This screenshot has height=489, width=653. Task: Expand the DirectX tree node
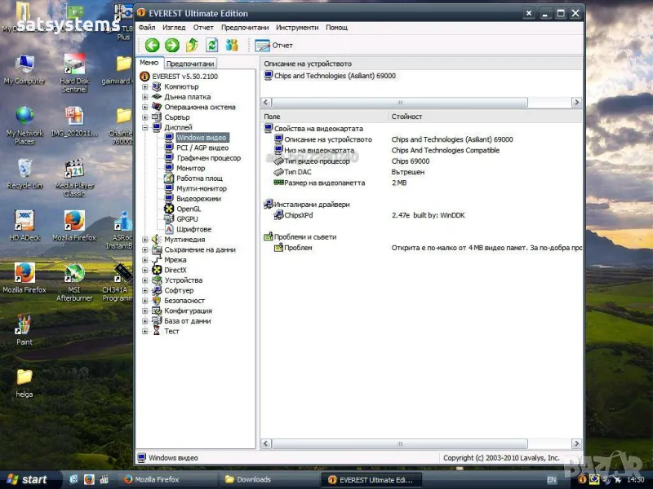click(145, 270)
